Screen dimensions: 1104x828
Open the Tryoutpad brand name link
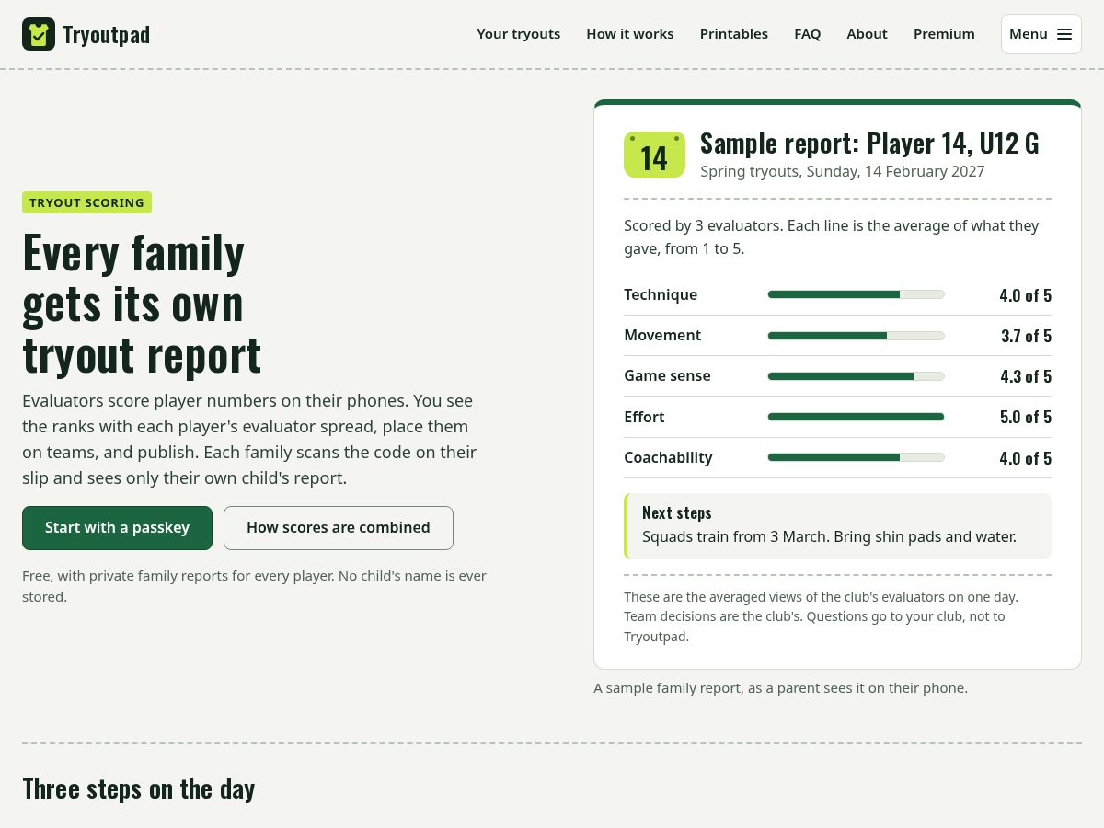pyautogui.click(x=106, y=35)
